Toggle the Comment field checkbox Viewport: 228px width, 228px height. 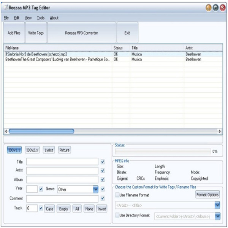click(103, 198)
